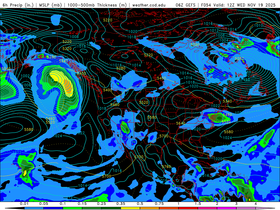Select the legend value 2

pos(217,204)
